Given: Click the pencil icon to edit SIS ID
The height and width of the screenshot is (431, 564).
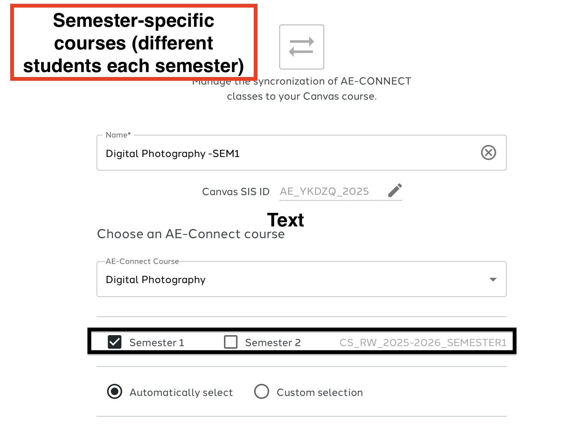Looking at the screenshot, I should pos(395,191).
